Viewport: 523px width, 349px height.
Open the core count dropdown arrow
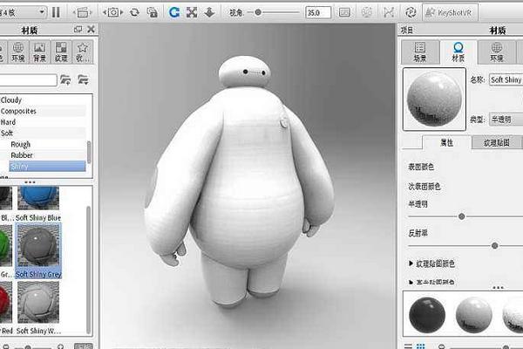(42, 12)
